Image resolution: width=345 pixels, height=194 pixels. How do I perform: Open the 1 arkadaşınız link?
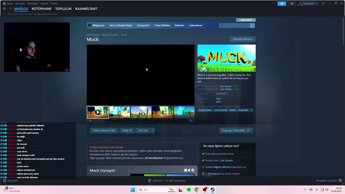point(213,174)
